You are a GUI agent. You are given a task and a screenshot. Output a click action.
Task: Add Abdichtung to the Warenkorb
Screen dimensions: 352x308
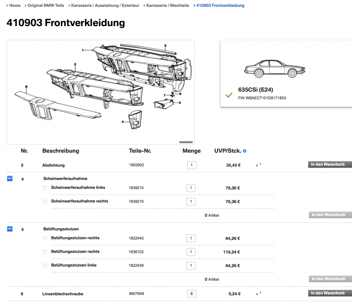coord(329,165)
